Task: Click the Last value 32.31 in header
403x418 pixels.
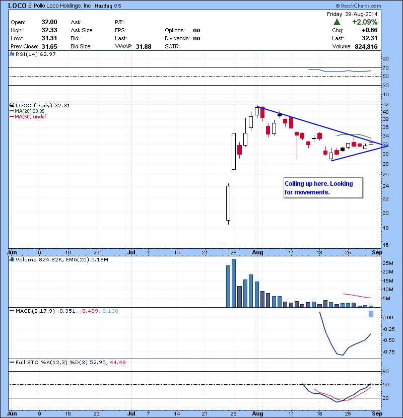Action: 370,38
